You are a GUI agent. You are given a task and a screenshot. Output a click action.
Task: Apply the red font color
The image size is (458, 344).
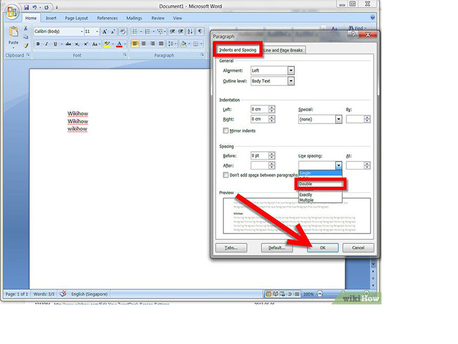119,44
